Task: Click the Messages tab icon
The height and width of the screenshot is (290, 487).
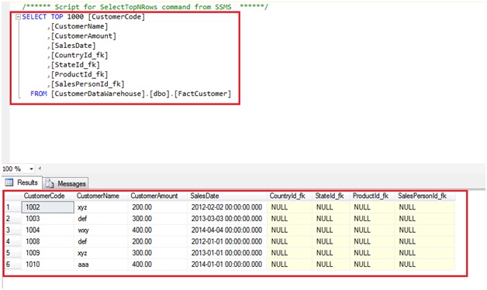Action: [x=50, y=184]
